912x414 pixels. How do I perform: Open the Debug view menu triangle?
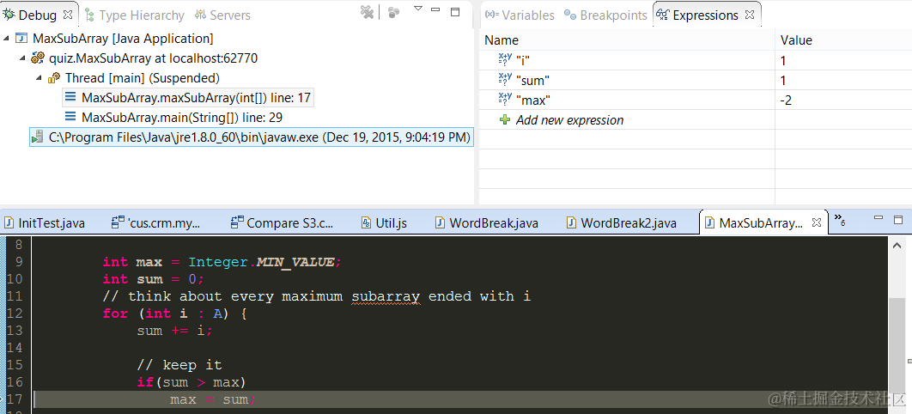pyautogui.click(x=417, y=9)
